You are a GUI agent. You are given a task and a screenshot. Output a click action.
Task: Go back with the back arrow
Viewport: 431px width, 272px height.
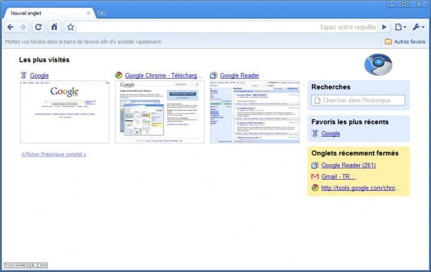coord(11,27)
